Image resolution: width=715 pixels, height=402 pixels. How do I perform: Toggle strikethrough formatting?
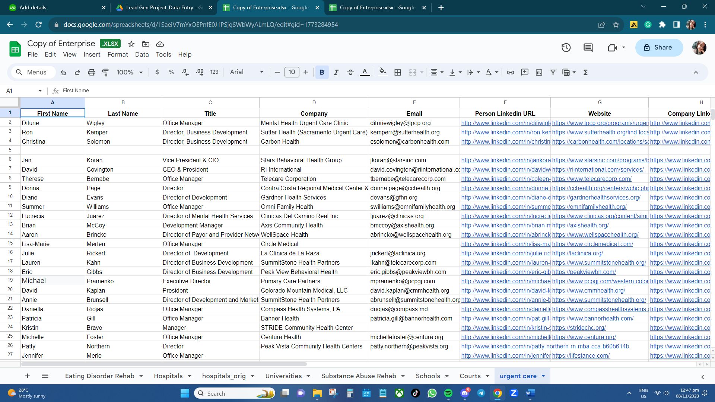[x=350, y=73]
